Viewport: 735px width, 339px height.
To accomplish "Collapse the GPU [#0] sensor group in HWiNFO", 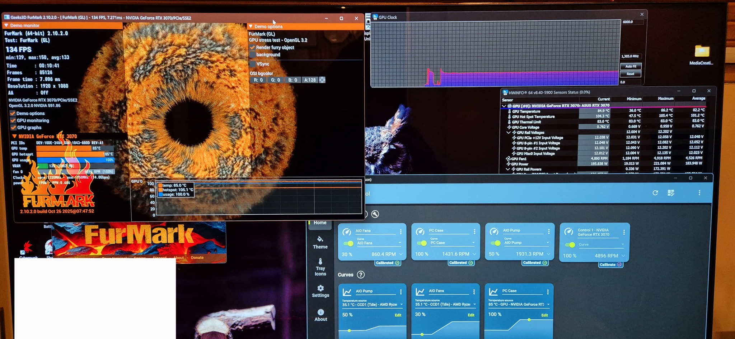I will [x=504, y=106].
